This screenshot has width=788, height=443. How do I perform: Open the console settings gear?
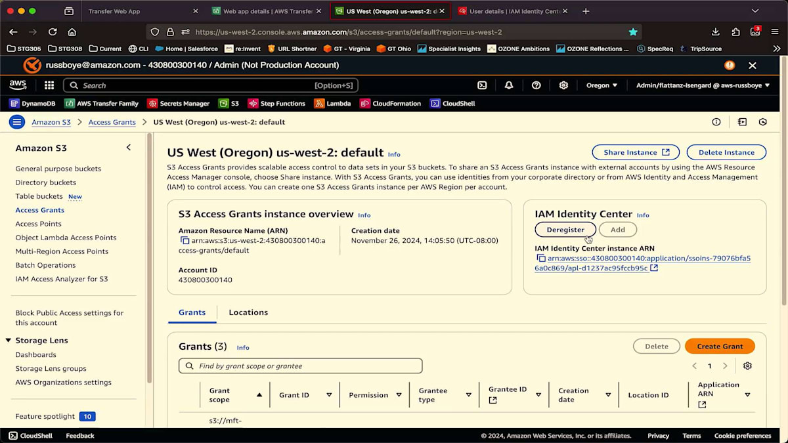[x=563, y=85]
